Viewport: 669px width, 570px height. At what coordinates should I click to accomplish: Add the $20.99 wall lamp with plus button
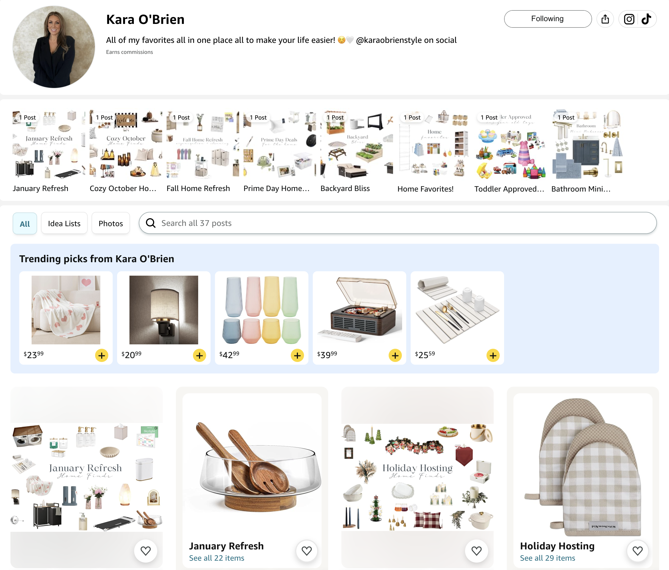pyautogui.click(x=200, y=355)
